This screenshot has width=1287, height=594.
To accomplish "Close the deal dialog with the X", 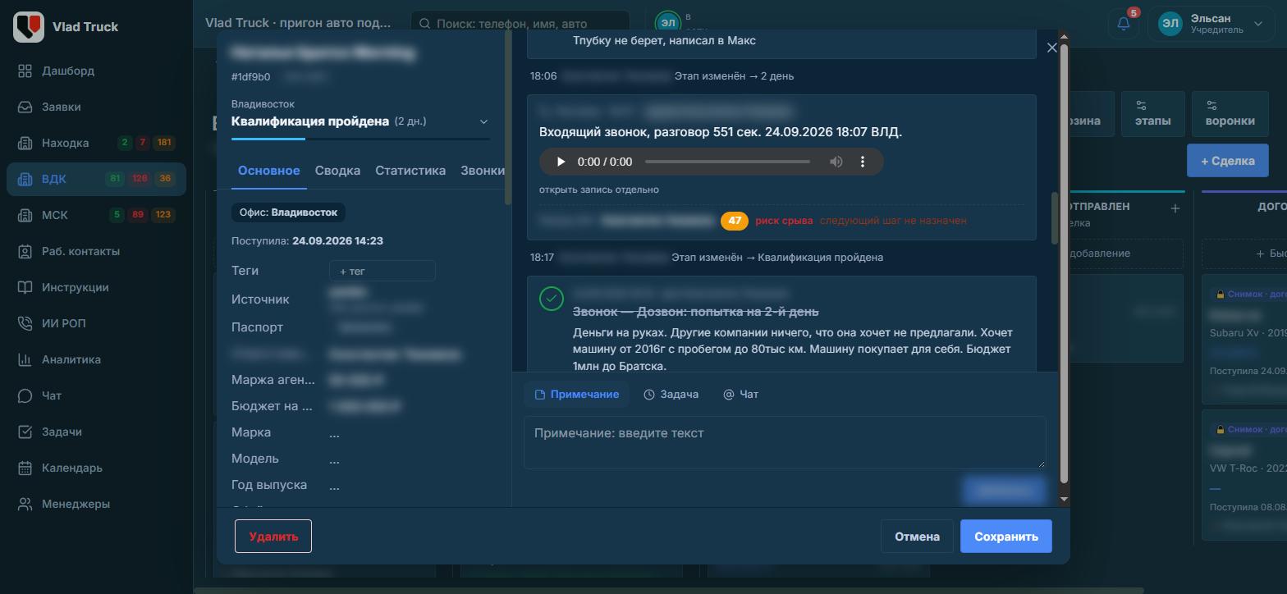I will coord(1052,48).
